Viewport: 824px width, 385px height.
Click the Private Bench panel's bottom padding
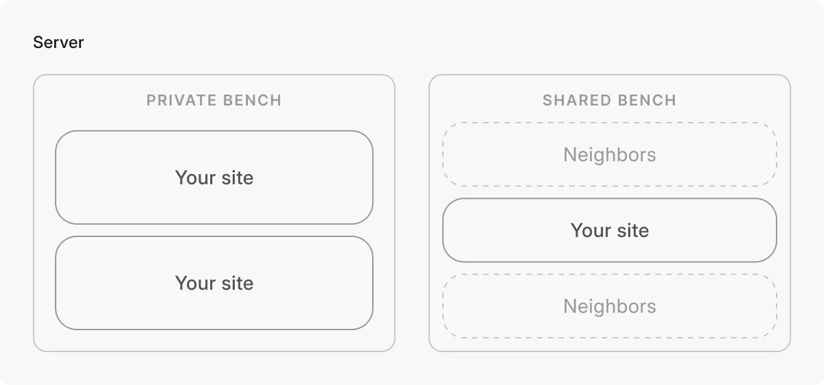pyautogui.click(x=214, y=340)
